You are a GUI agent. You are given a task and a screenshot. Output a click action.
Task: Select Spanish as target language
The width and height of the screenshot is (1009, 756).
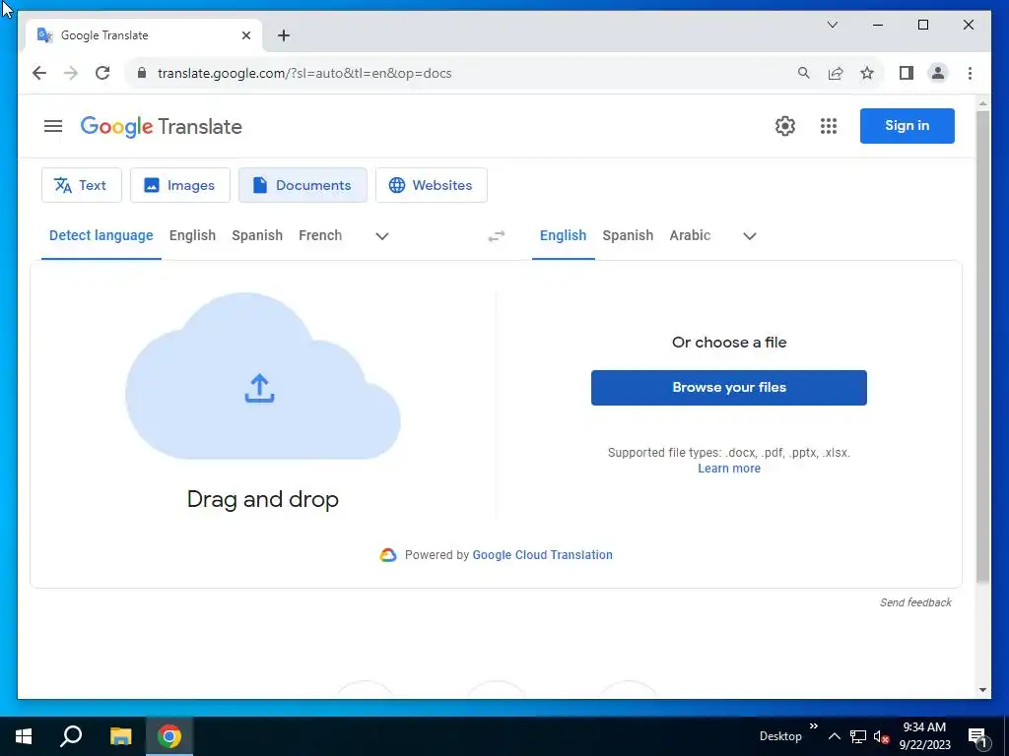pos(628,235)
